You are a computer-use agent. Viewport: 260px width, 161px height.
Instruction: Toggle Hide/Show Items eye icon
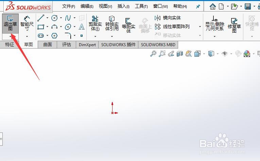coord(225,54)
